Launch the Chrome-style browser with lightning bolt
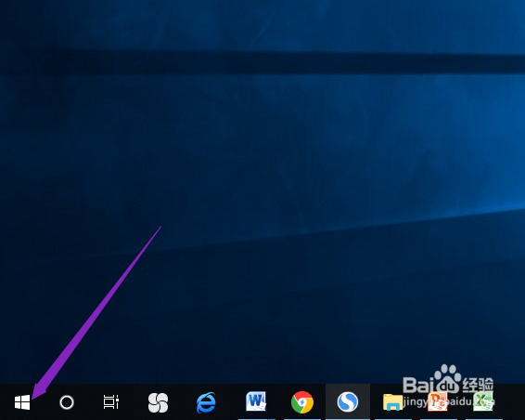The image size is (525, 420). (x=302, y=402)
